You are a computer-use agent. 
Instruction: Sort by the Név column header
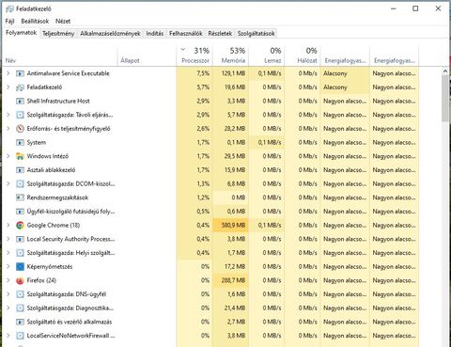click(60, 55)
